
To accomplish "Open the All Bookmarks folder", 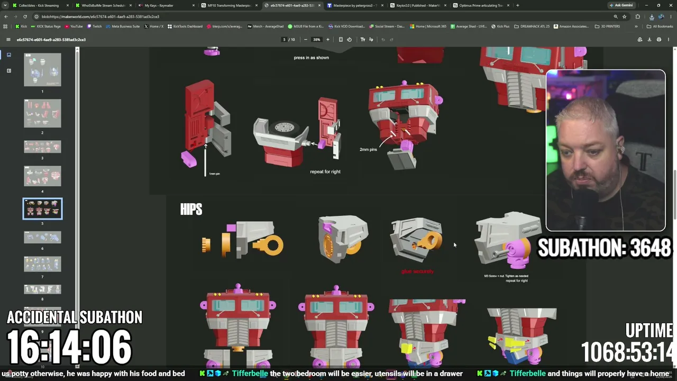I will tap(660, 26).
